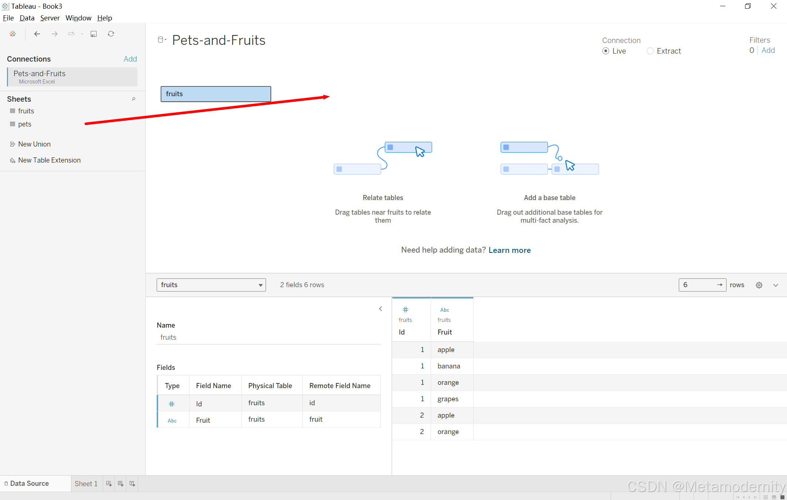Open the Data menu
Image resolution: width=787 pixels, height=500 pixels.
(27, 18)
